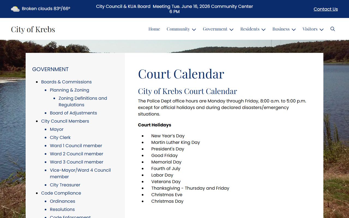Open Planning & Zoning sidebar link
This screenshot has width=349, height=218.
point(70,90)
